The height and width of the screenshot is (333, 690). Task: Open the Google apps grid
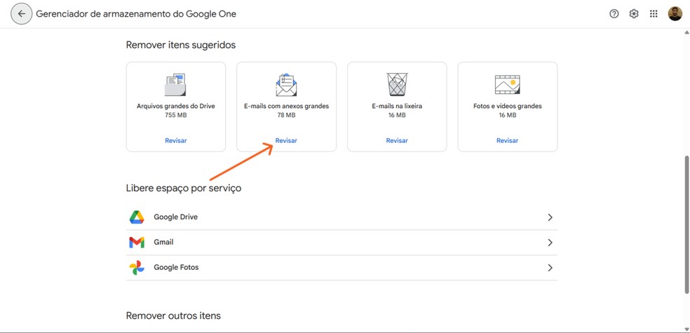tap(654, 13)
